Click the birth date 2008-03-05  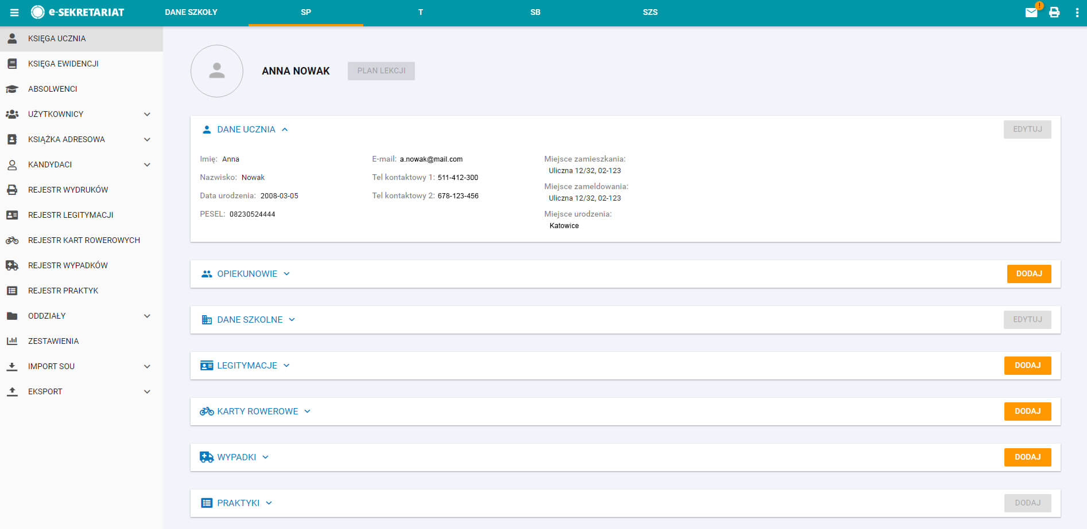279,196
